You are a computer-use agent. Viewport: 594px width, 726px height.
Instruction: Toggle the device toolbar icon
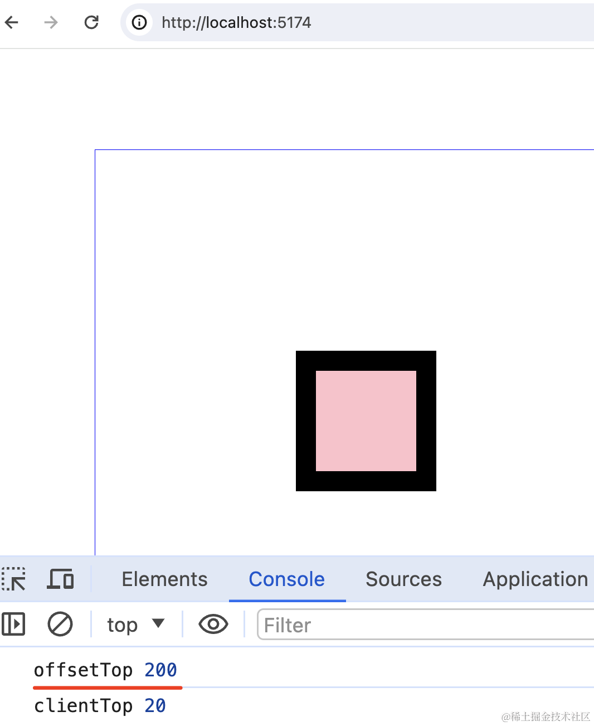pos(60,579)
